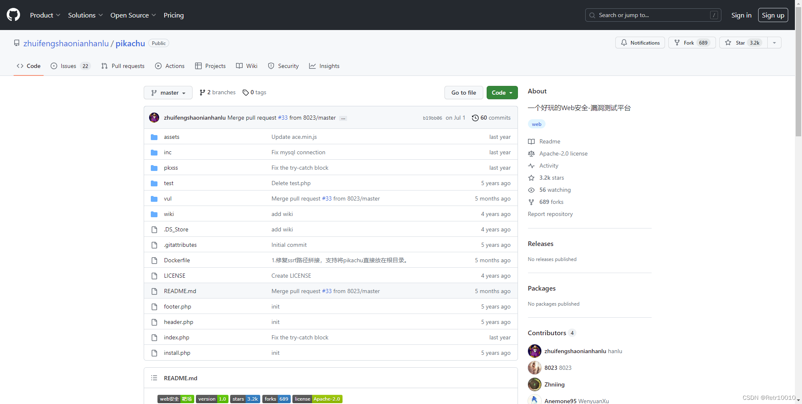Screen dimensions: 802x404
Task: View the 60 commits history
Action: 491,118
